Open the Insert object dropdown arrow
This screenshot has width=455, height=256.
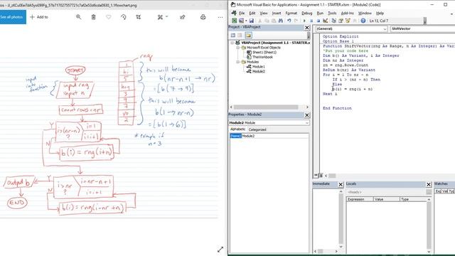(x=246, y=21)
